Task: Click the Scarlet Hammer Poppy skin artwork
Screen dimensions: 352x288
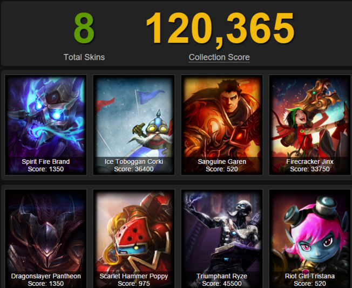Action: pos(134,239)
